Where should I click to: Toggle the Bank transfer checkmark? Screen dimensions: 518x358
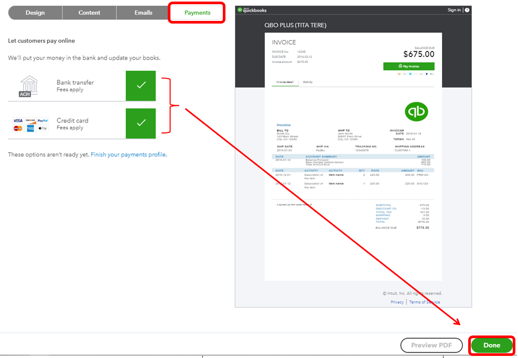pos(141,85)
